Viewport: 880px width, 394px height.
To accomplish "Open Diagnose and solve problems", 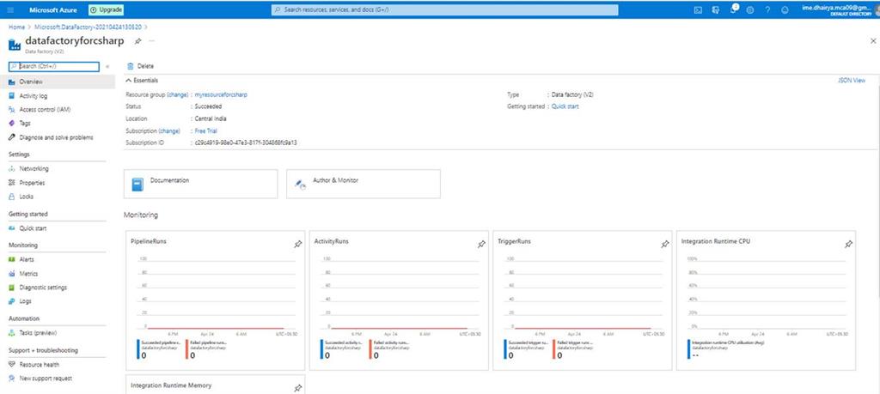I will tap(58, 137).
